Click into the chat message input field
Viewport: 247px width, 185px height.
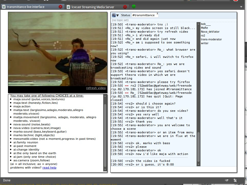click(x=174, y=169)
